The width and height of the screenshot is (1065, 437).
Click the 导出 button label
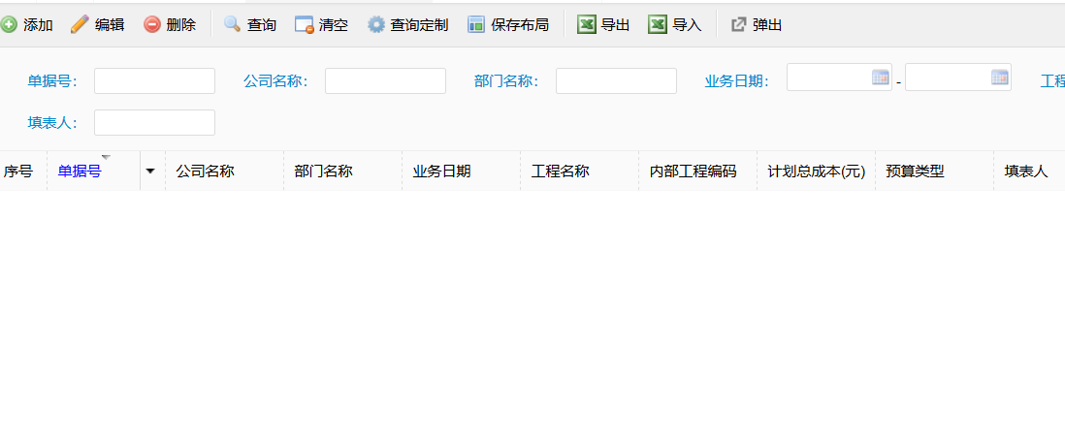(x=615, y=26)
